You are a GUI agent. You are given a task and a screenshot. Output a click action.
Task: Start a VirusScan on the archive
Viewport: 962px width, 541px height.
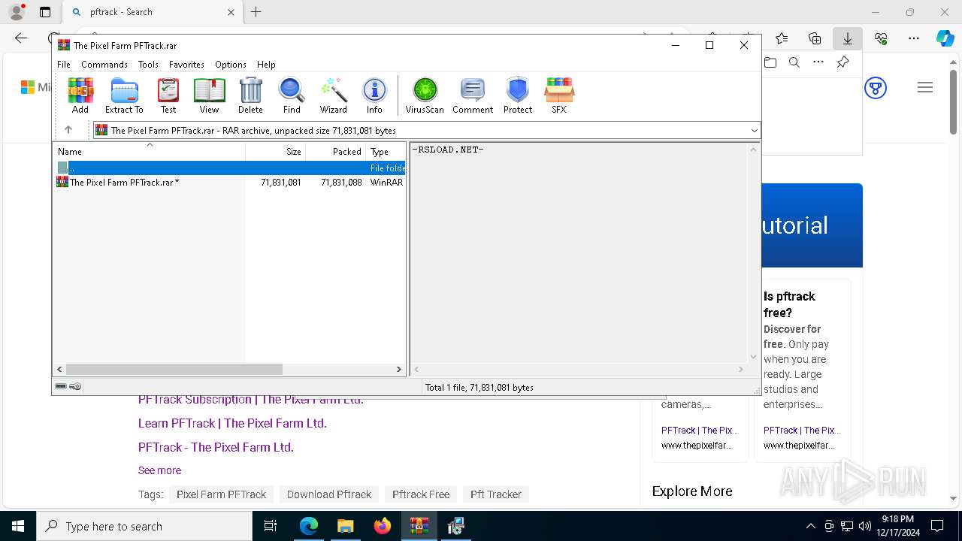(x=425, y=95)
